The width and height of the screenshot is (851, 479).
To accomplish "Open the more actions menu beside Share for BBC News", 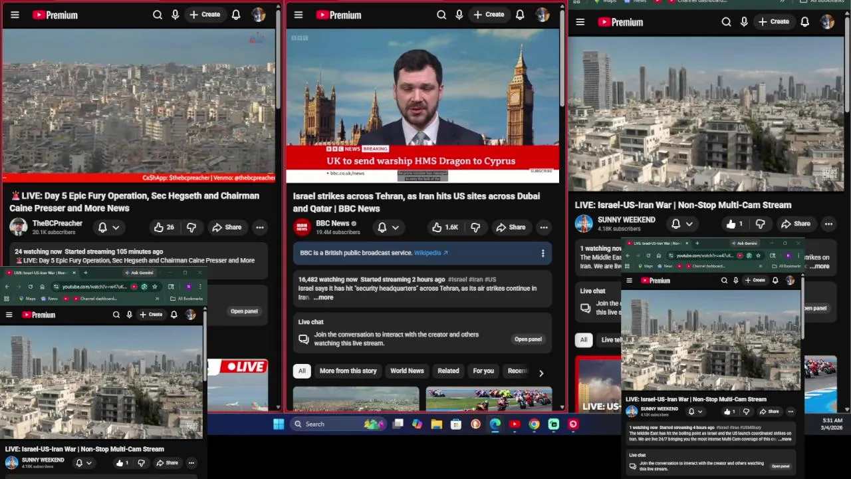I will (544, 228).
